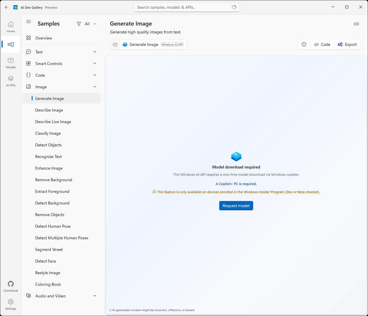Viewport: 368px width, 316px height.
Task: Go back with the arrow icon
Action: [7, 7]
